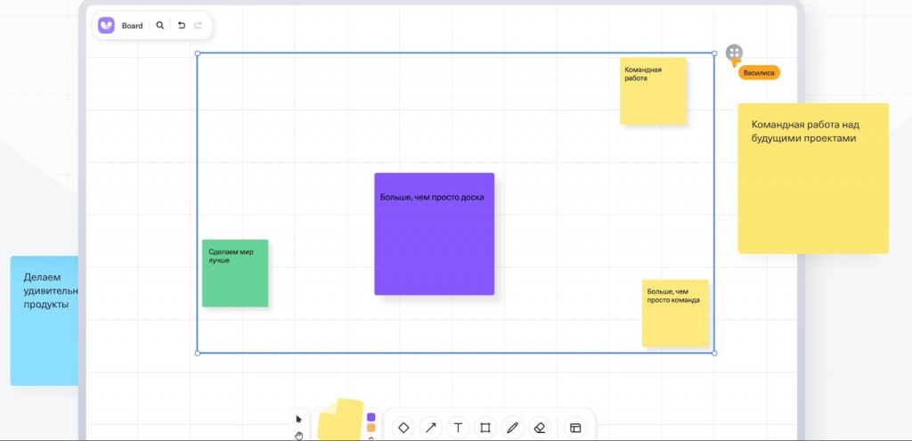This screenshot has width=912, height=441.
Task: Choose the orange sticker color
Action: [371, 428]
